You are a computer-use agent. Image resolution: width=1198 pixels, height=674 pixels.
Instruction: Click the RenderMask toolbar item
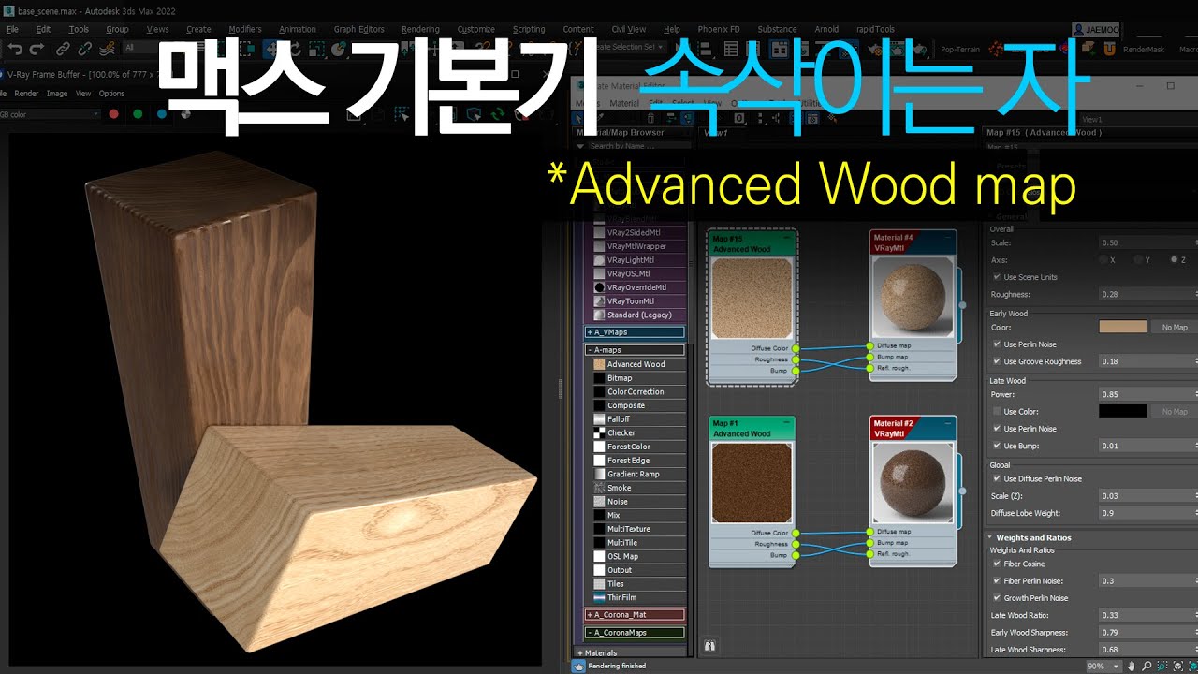point(1143,49)
